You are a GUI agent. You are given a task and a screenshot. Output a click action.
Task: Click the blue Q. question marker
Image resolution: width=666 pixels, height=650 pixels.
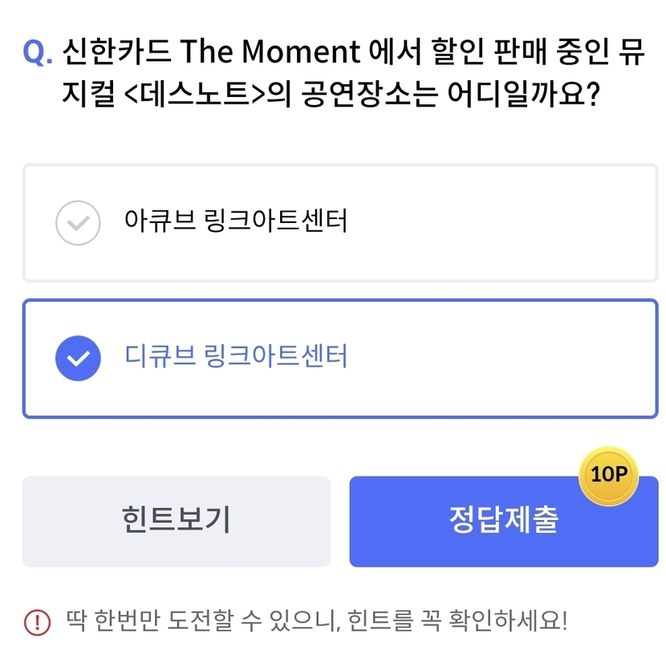click(38, 53)
